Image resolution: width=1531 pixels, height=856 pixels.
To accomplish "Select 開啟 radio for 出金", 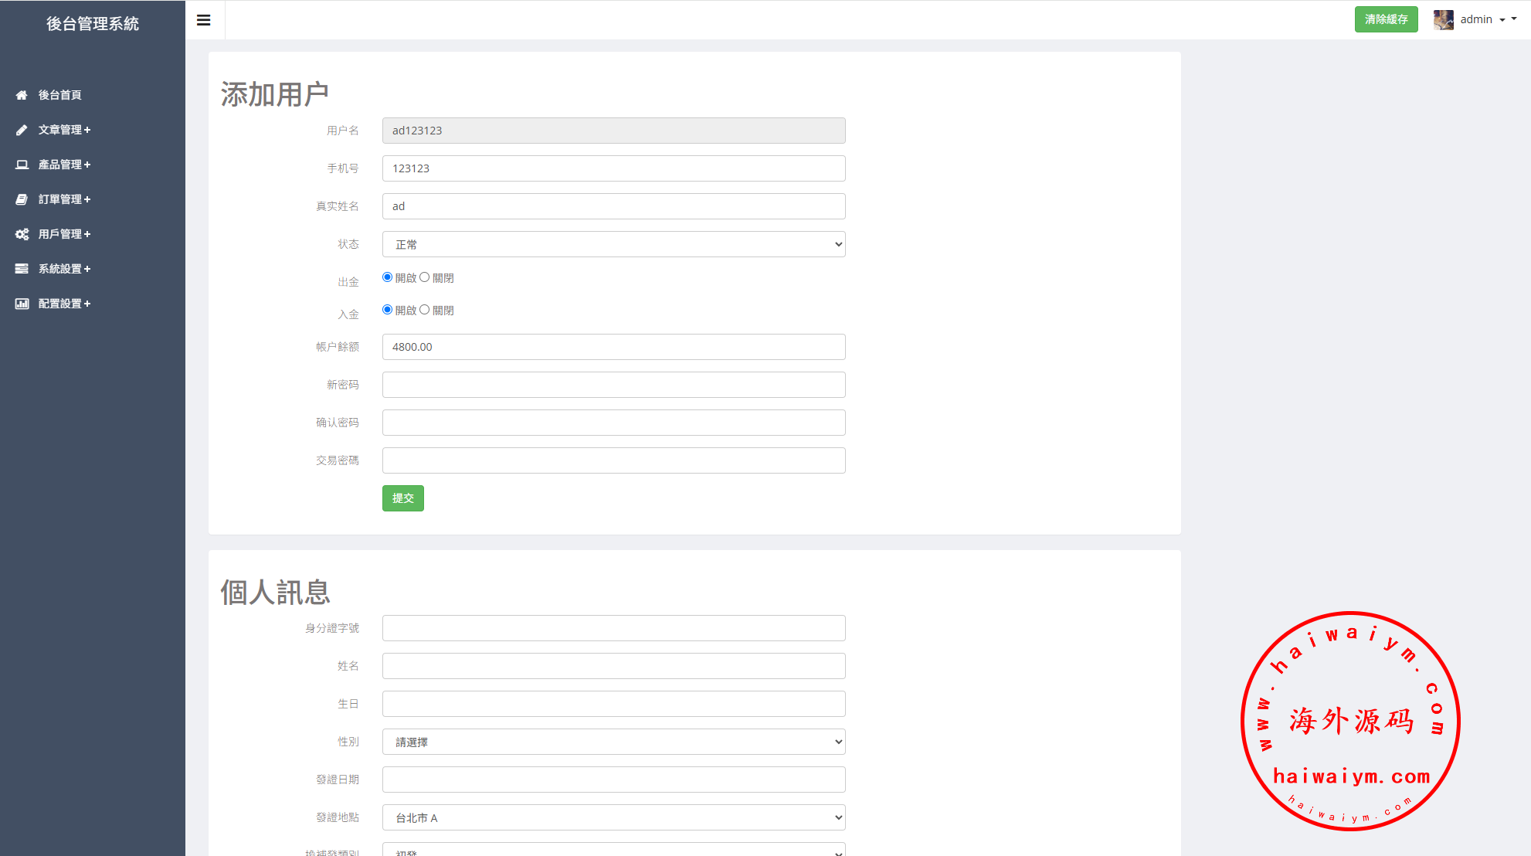I will pyautogui.click(x=387, y=277).
